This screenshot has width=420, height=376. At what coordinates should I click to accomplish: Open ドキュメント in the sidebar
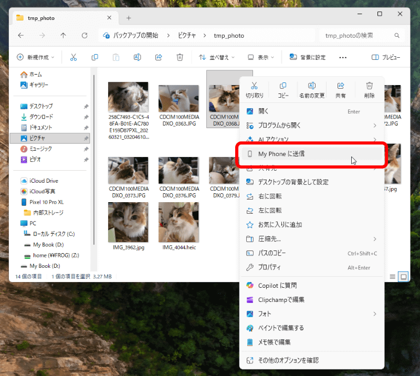click(50, 128)
